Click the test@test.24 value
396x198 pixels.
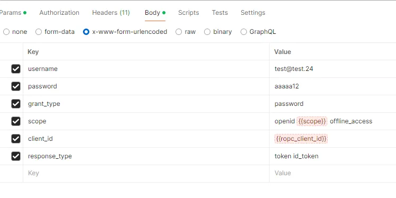(x=294, y=69)
